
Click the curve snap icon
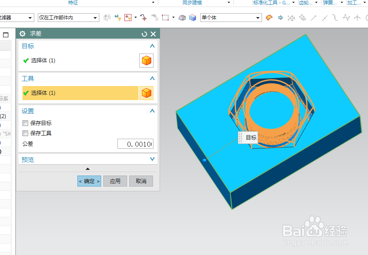[335, 18]
